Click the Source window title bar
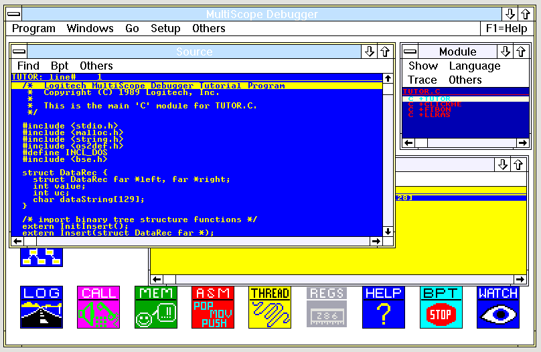The width and height of the screenshot is (541, 352). click(x=194, y=52)
